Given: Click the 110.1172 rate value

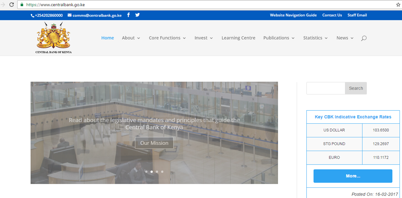Looking at the screenshot, I should [x=381, y=158].
